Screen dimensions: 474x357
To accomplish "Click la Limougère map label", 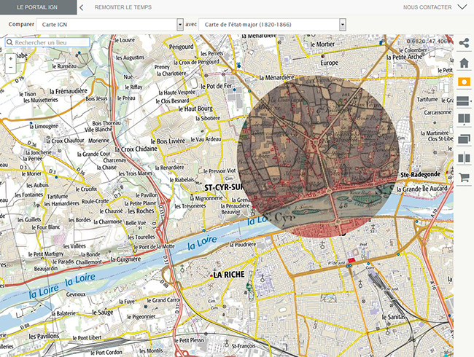I will [44, 126].
